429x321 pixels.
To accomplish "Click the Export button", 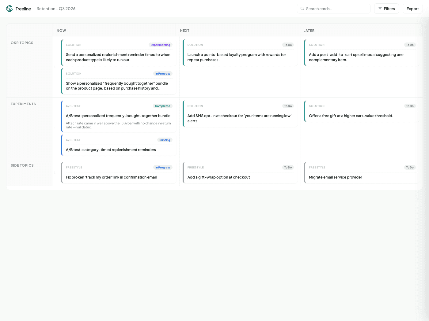I will click(x=412, y=9).
